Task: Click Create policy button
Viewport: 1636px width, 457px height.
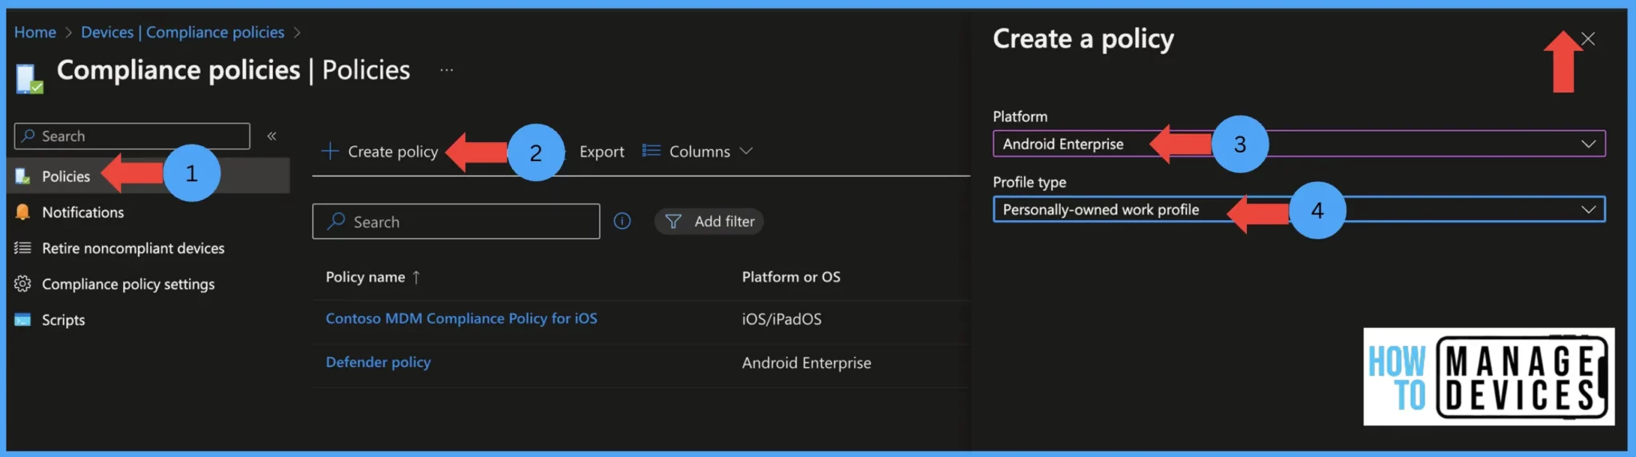Action: click(x=379, y=152)
